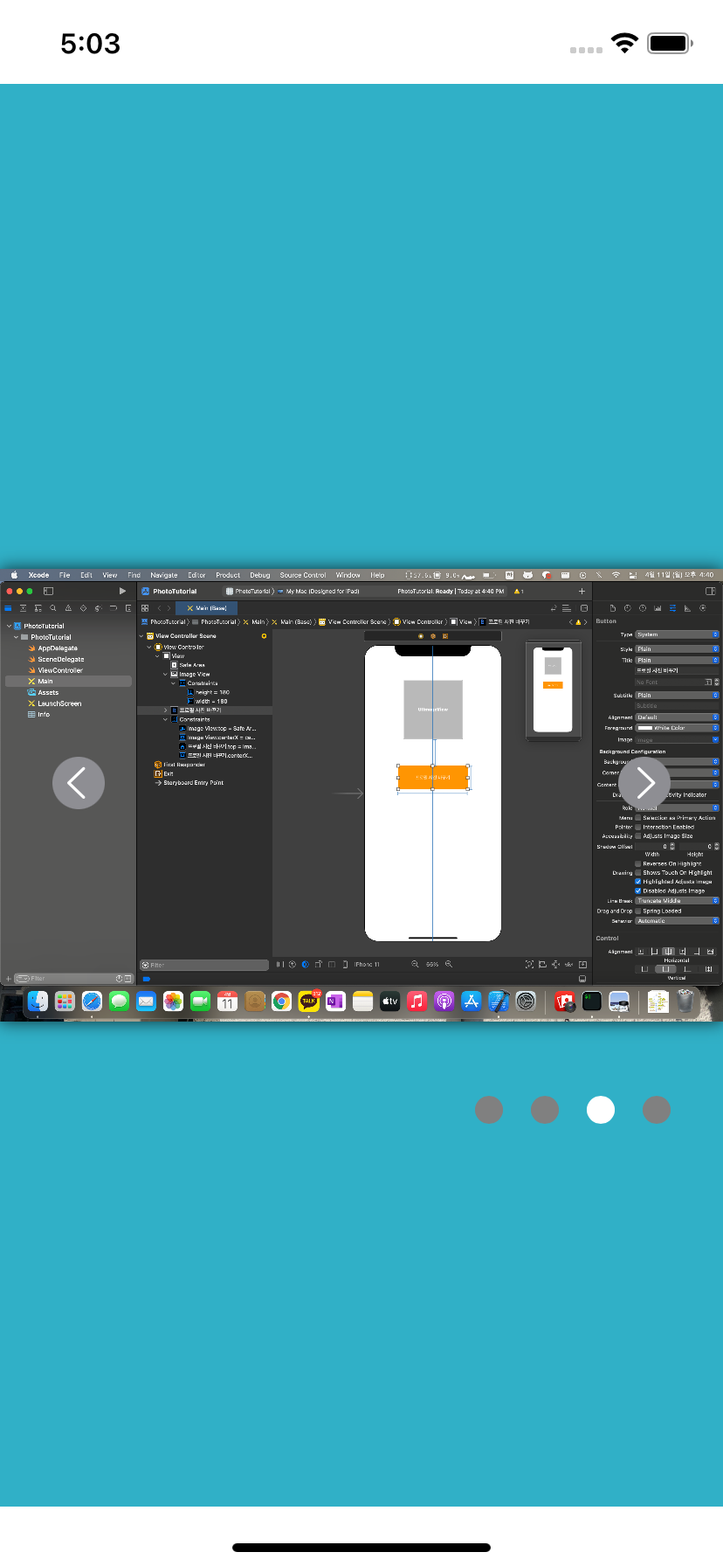Open Launchpad from the Dock
This screenshot has width=723, height=1566.
point(65,1001)
